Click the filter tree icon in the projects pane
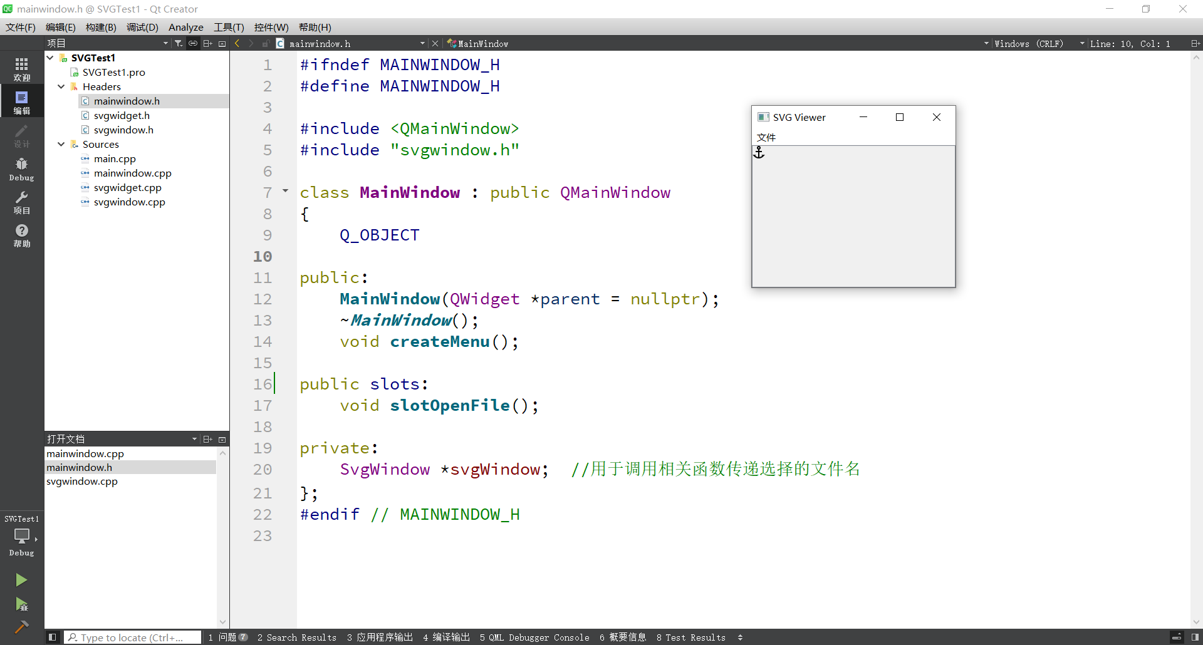 tap(179, 44)
